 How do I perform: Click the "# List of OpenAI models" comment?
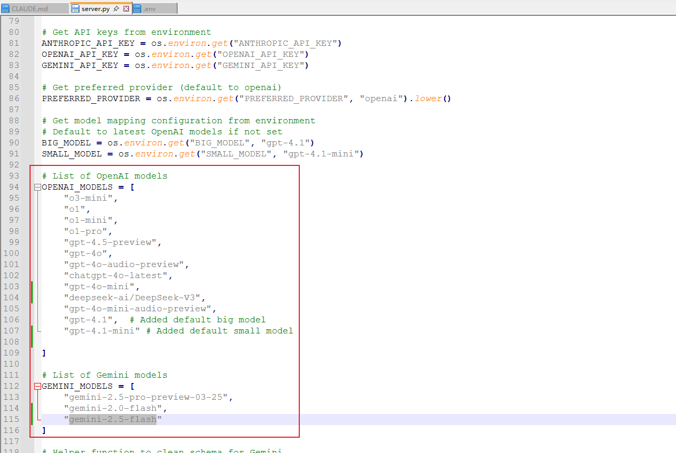[x=104, y=176]
